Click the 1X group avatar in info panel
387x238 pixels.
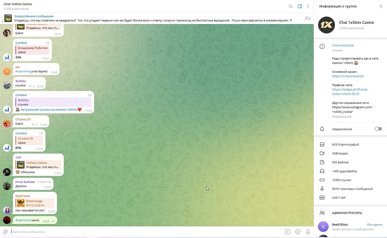click(x=326, y=25)
